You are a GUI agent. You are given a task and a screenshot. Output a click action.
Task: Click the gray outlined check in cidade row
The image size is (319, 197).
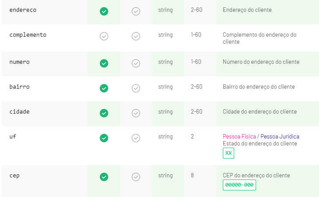click(136, 113)
